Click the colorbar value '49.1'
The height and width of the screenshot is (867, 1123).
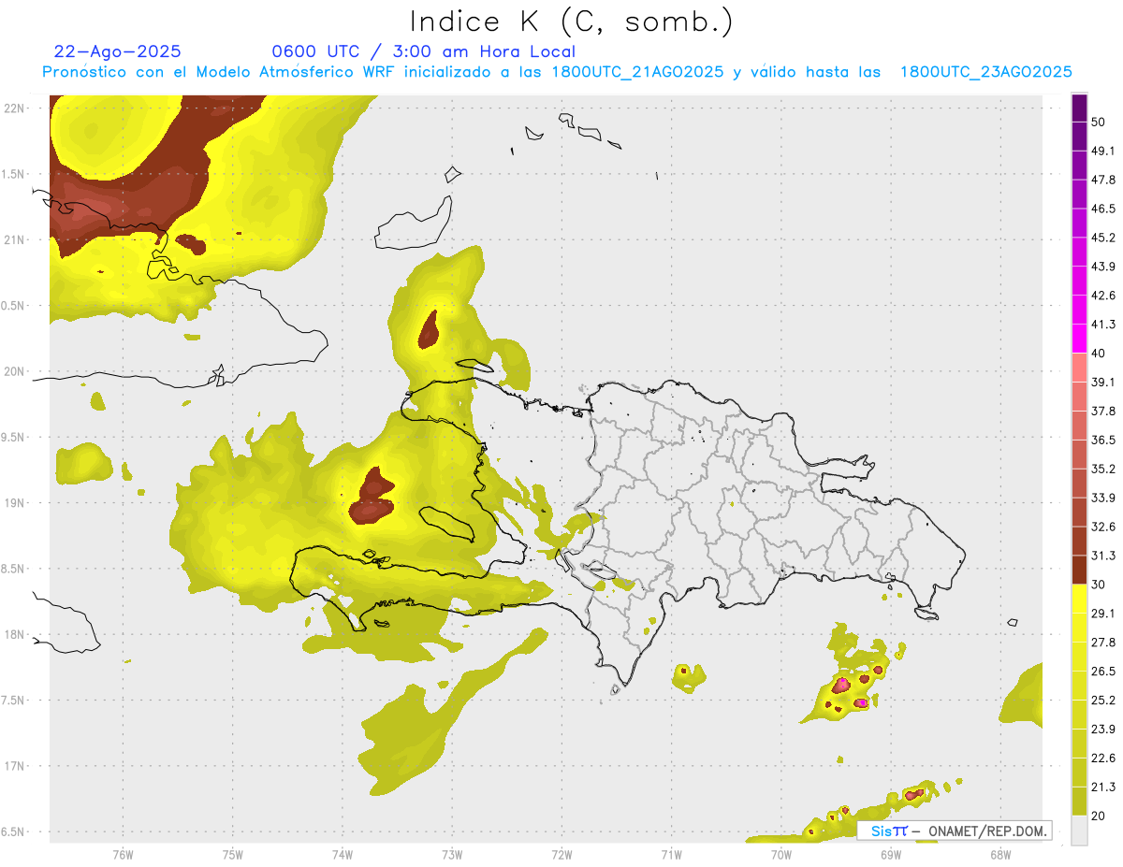pyautogui.click(x=1103, y=152)
